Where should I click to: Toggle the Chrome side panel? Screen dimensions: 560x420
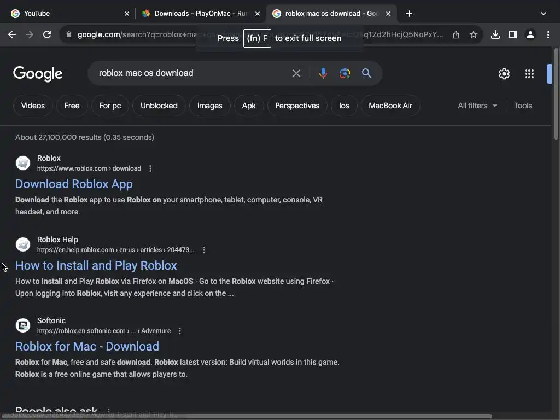pyautogui.click(x=513, y=34)
